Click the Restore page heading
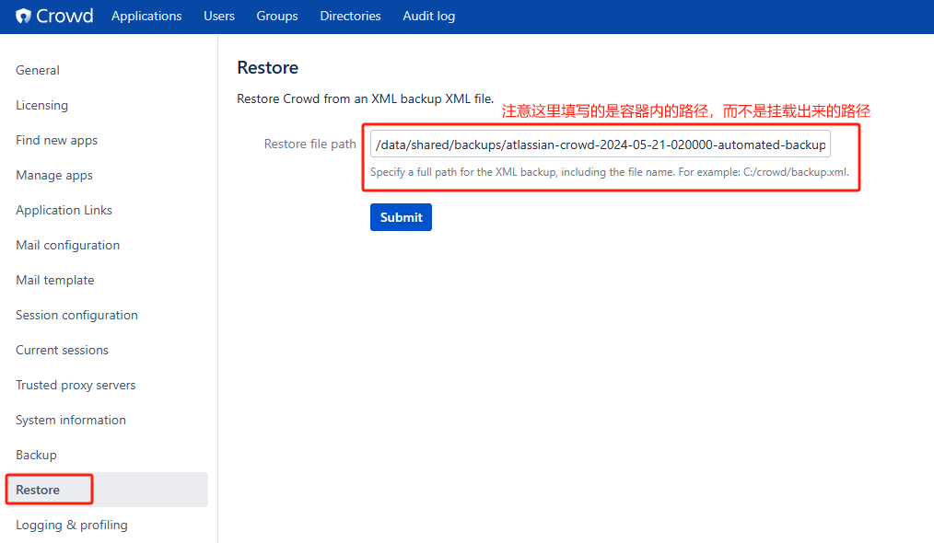 point(267,67)
